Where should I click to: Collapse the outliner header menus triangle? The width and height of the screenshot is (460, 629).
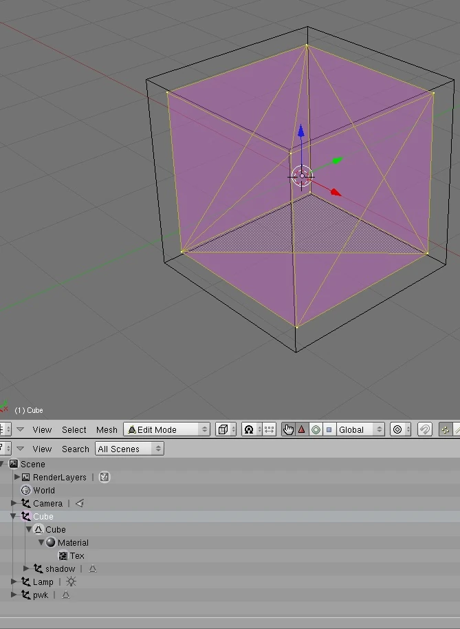[20, 449]
